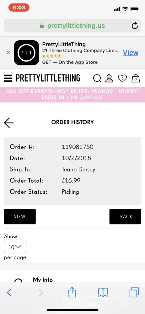Go back using Order History arrow

pyautogui.click(x=9, y=122)
